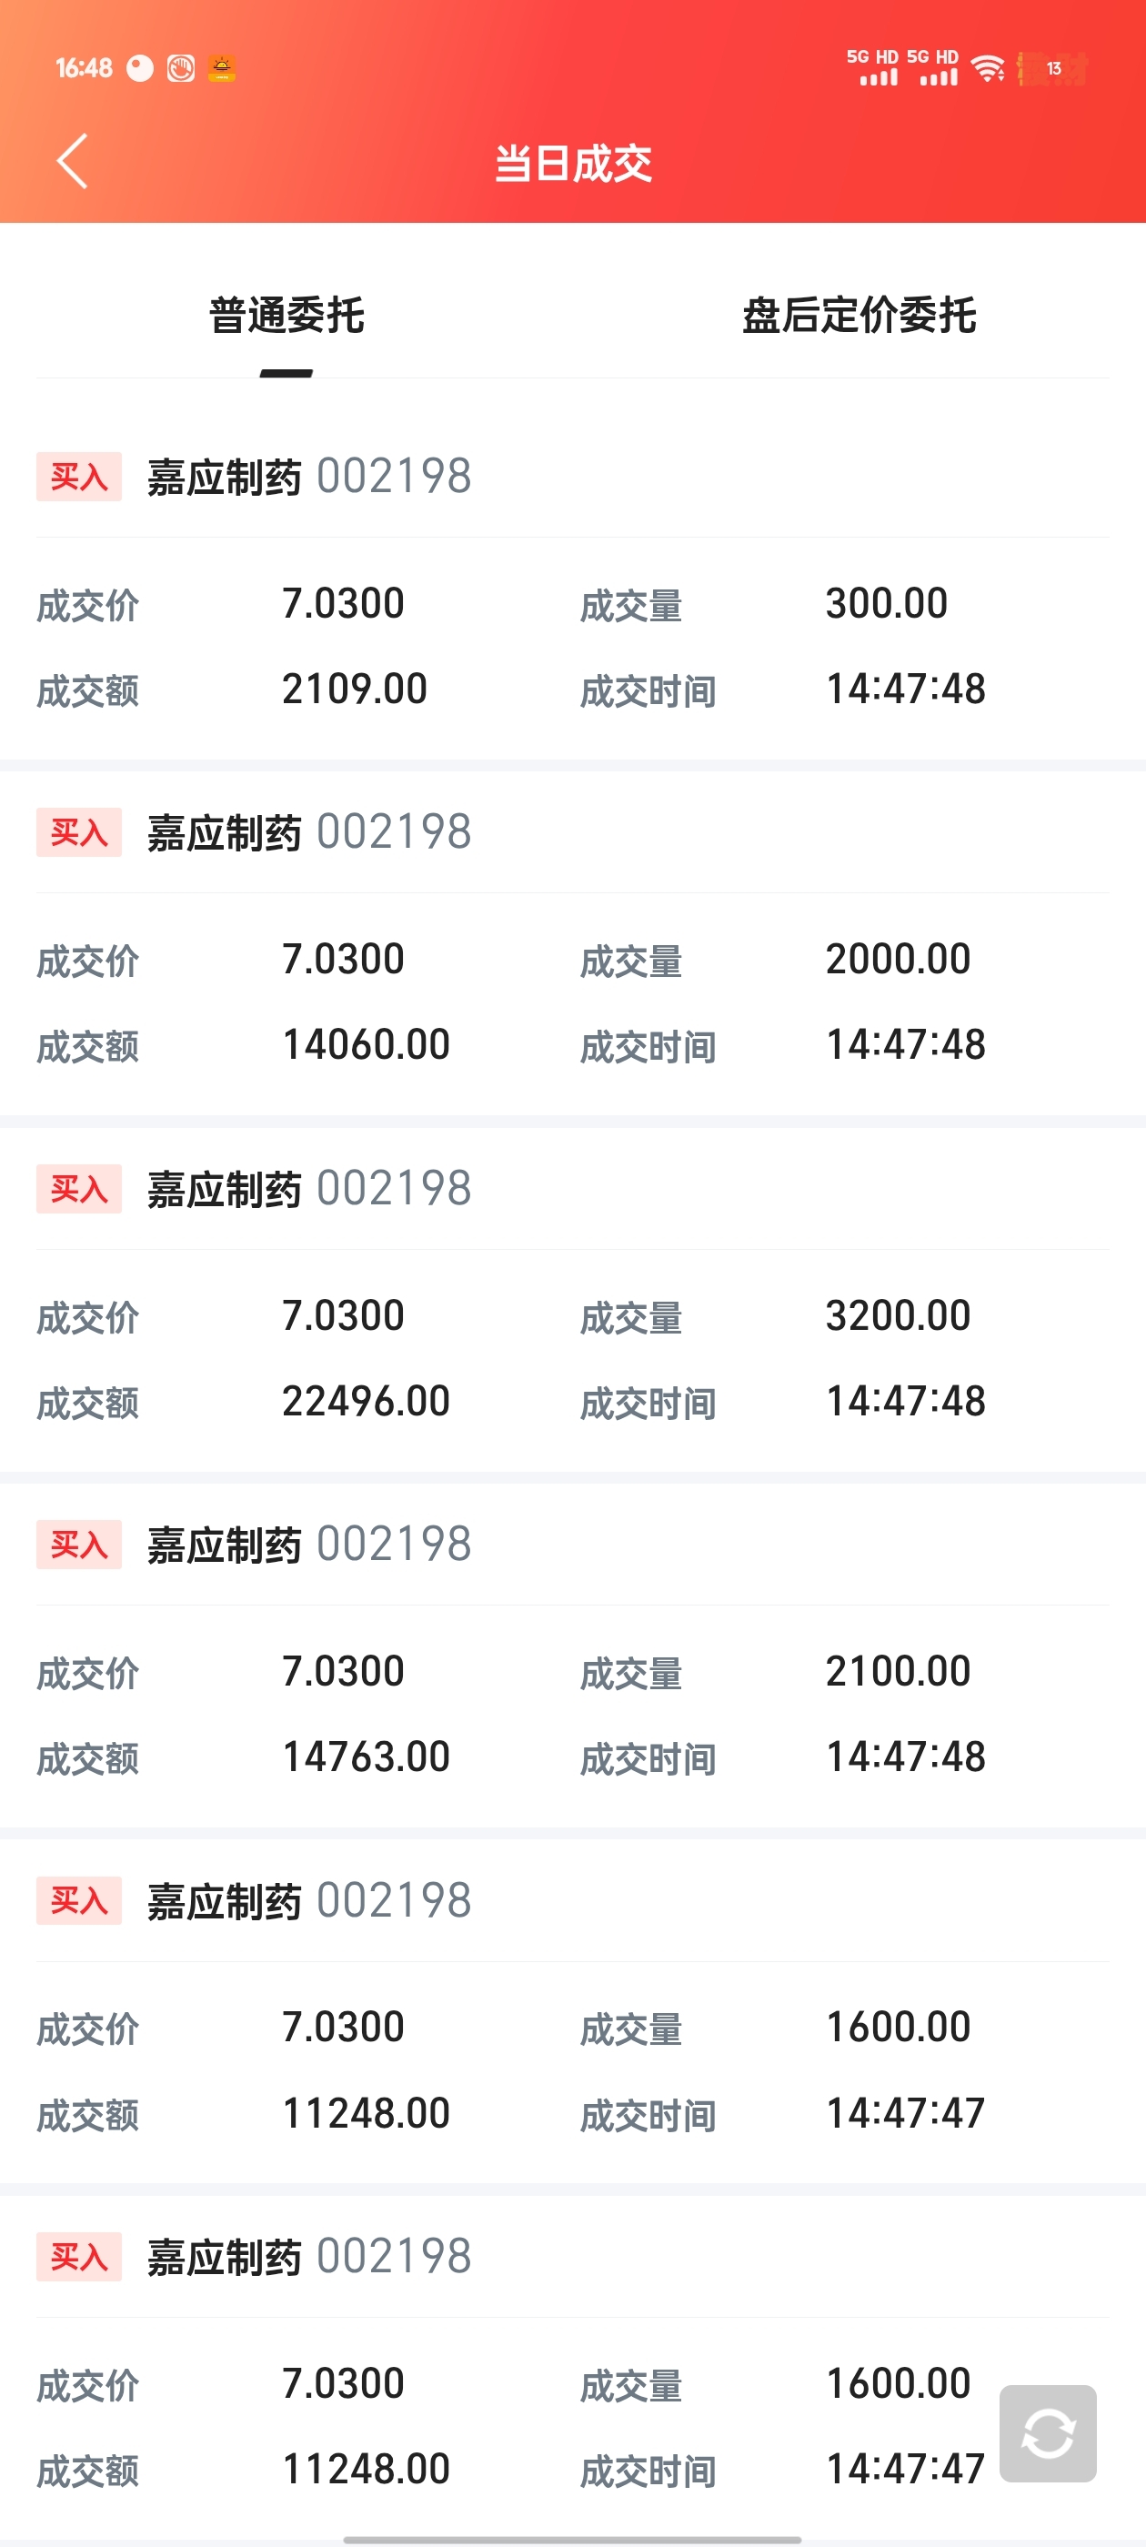Tap the back arrow in header
This screenshot has width=1146, height=2547.
pos(72,161)
